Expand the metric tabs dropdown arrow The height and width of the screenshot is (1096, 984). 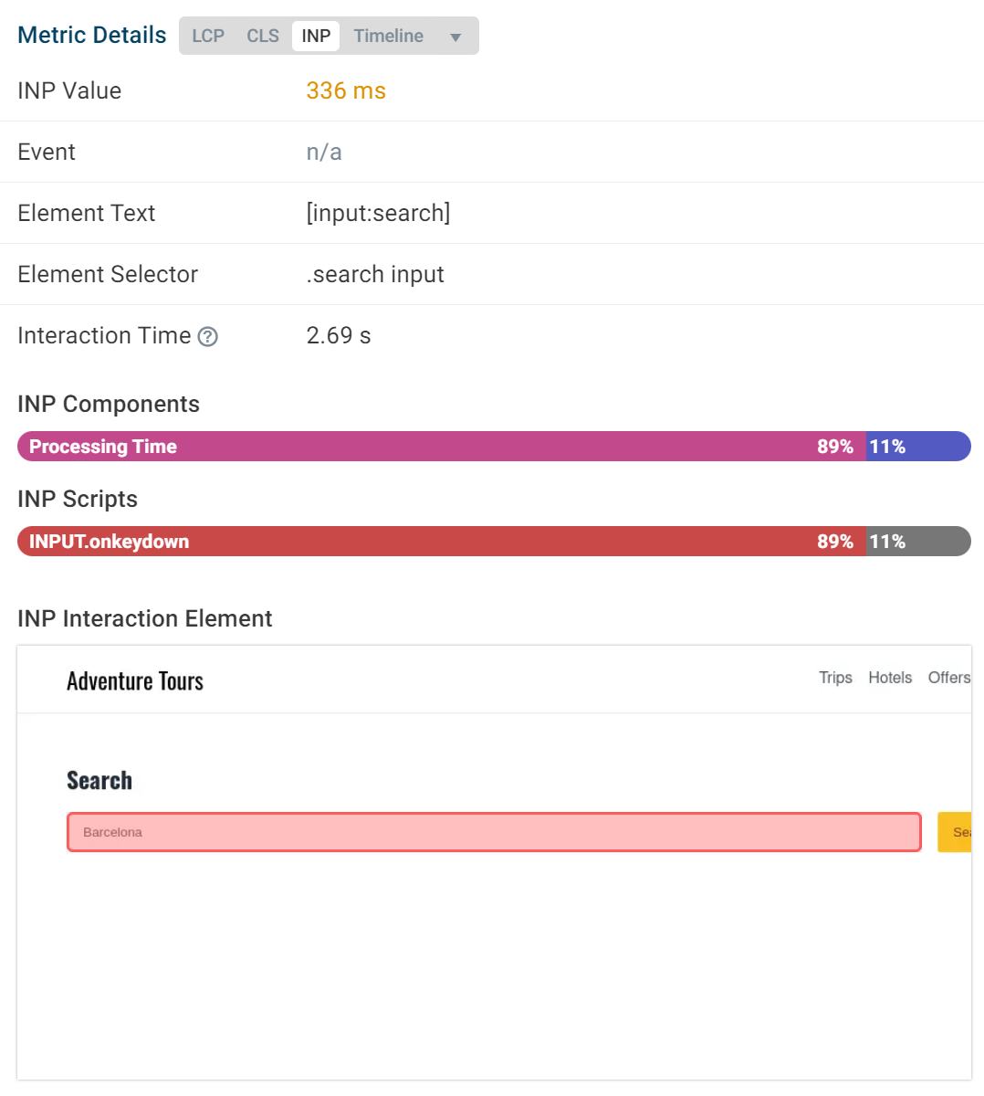pyautogui.click(x=455, y=37)
